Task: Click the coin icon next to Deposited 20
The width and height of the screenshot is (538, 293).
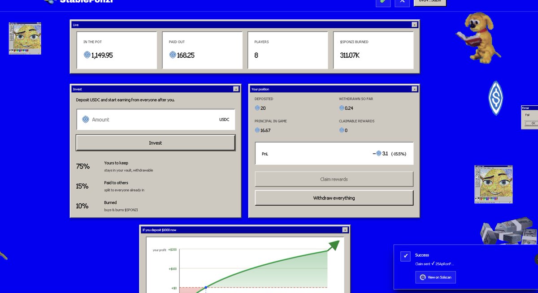Action: 257,108
